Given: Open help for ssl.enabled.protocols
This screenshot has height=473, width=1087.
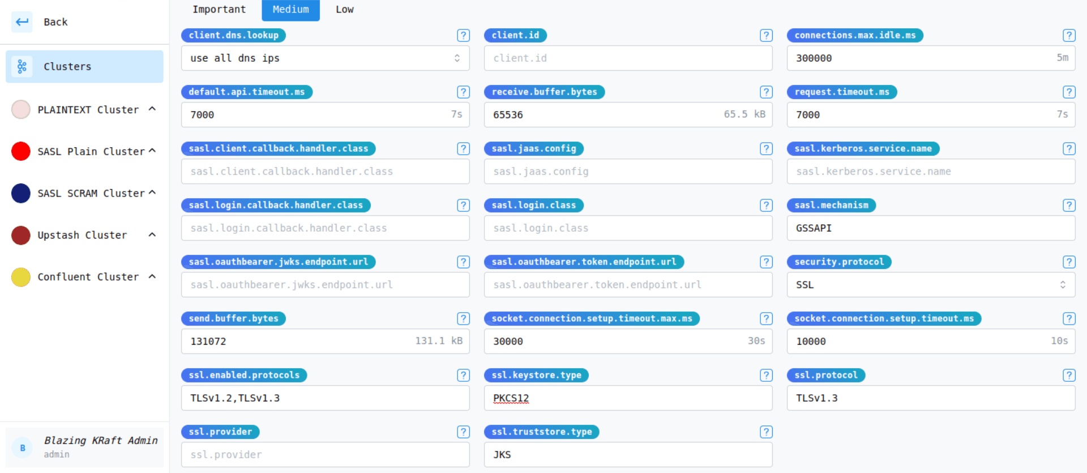Looking at the screenshot, I should tap(463, 375).
